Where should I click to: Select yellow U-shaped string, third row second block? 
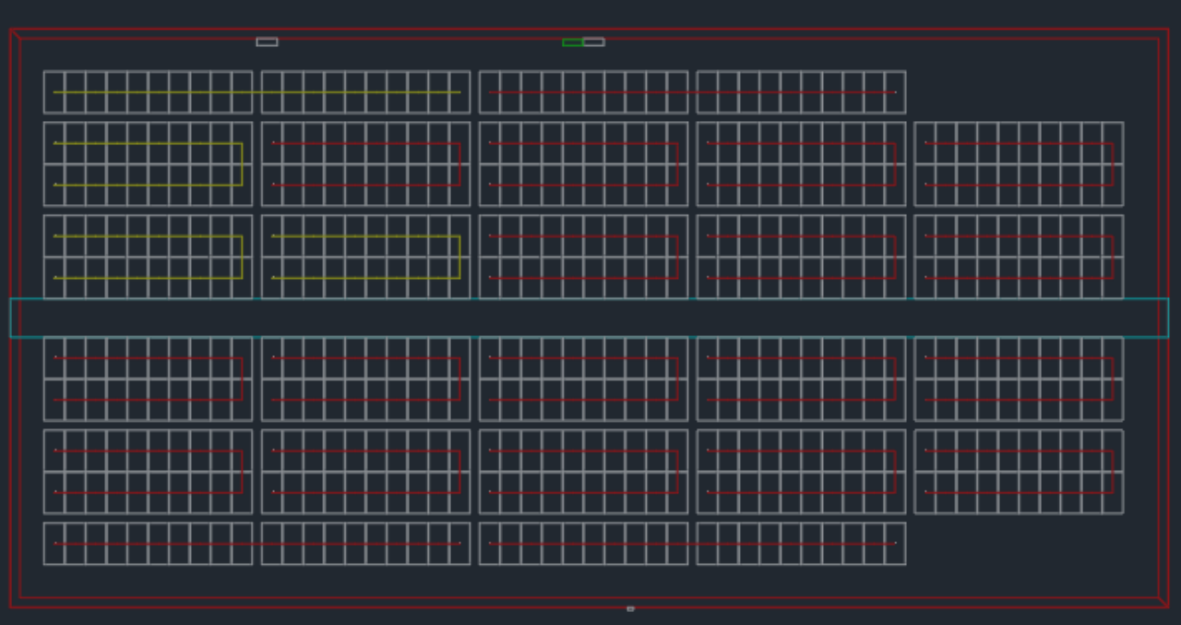459,257
